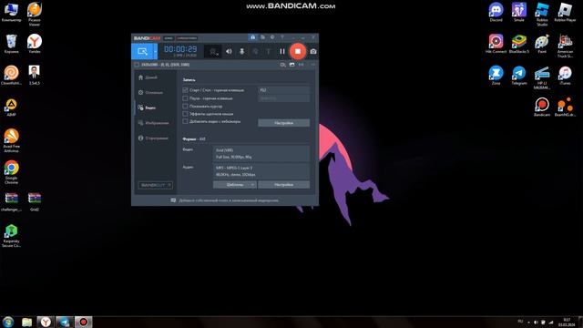Select Zona desktop icon

click(x=496, y=75)
